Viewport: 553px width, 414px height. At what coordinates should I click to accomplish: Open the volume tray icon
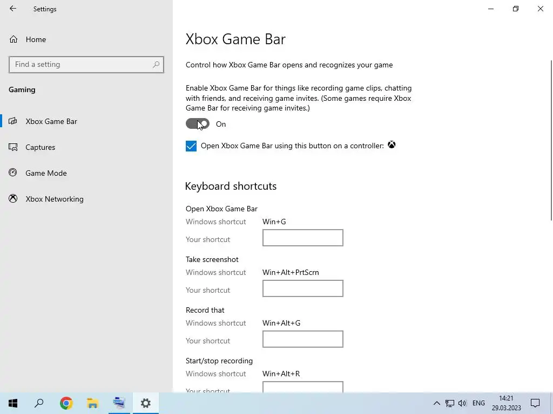pyautogui.click(x=462, y=403)
